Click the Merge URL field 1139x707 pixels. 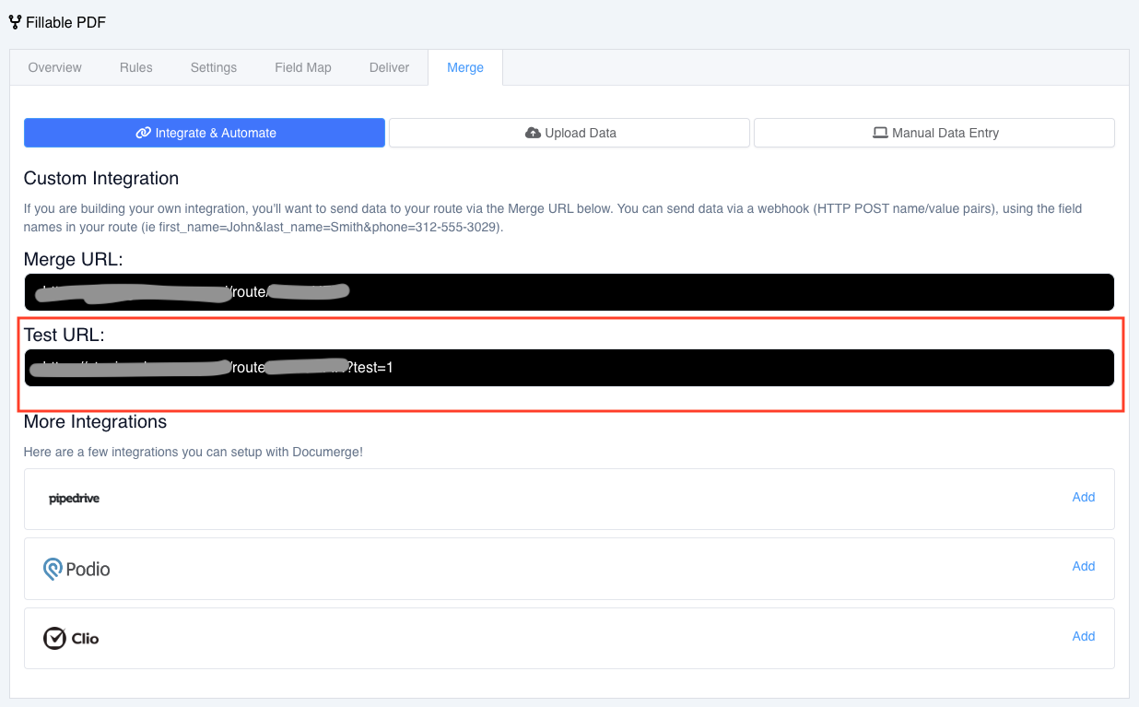tap(569, 292)
